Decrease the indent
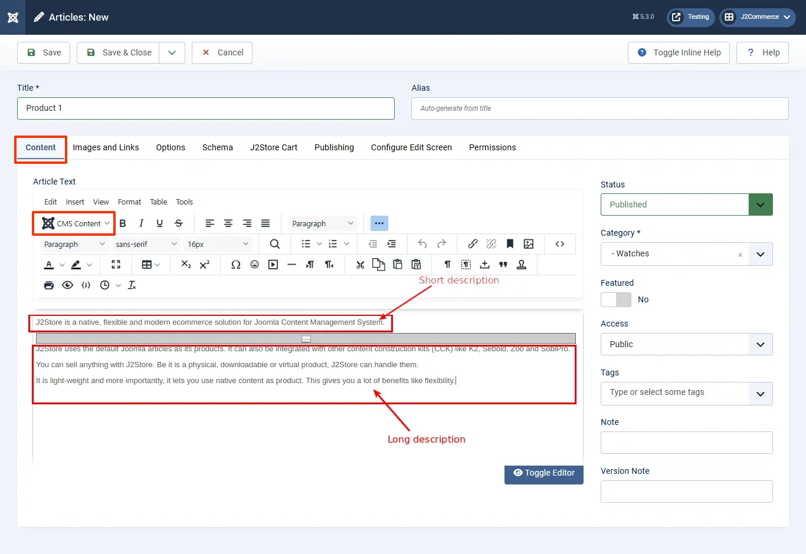This screenshot has width=806, height=554. [x=373, y=244]
